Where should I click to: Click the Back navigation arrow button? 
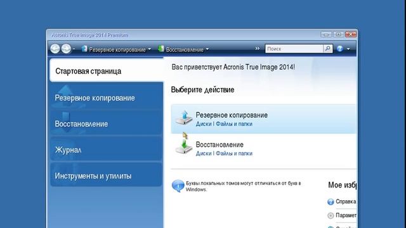point(55,49)
